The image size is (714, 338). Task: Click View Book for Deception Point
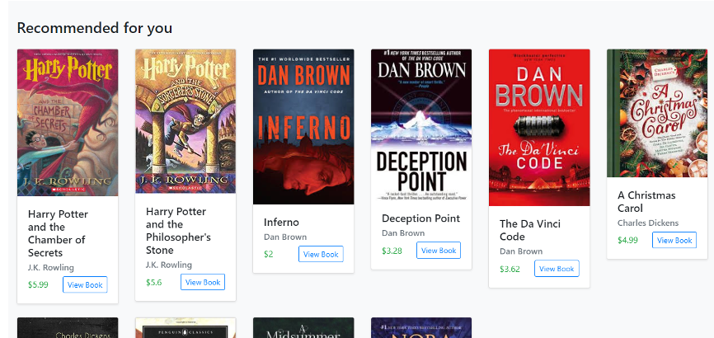439,251
